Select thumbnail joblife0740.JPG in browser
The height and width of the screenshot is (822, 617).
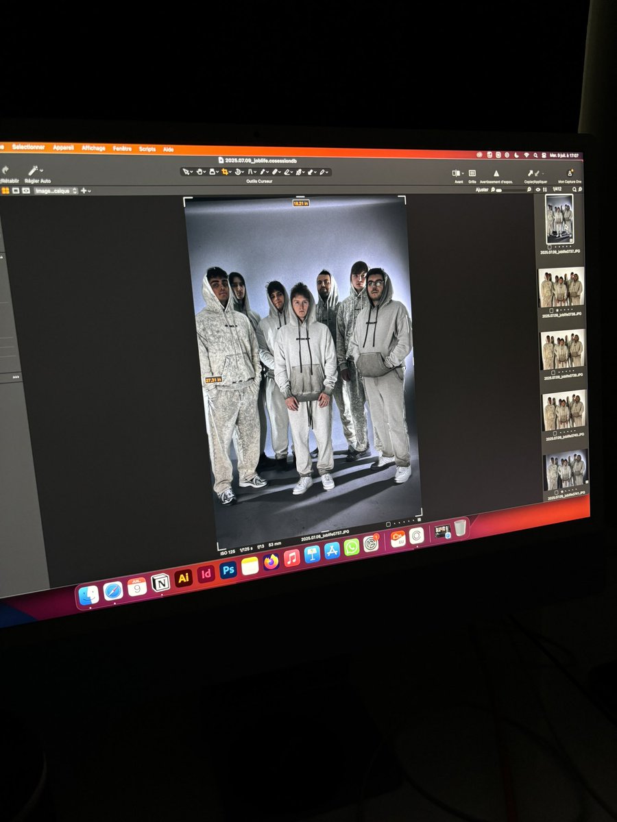[x=564, y=410]
